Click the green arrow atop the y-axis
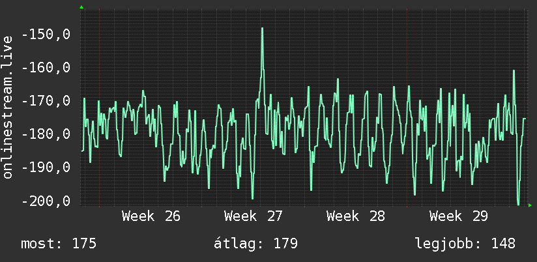This screenshot has height=262, width=537. [81, 7]
